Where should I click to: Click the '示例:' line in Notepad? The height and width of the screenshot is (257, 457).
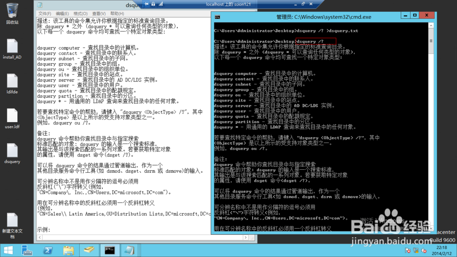tap(44, 230)
